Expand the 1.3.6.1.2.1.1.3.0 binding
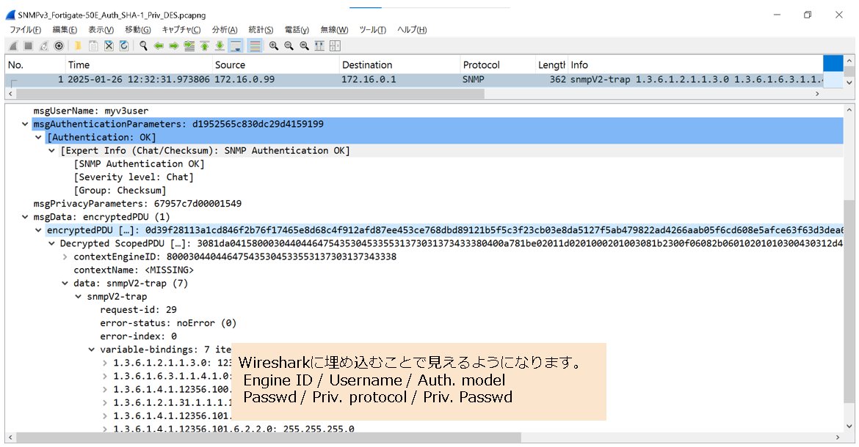This screenshot has width=859, height=447. 105,363
